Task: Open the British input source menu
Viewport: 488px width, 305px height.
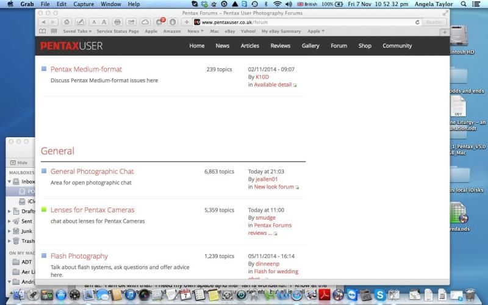Action: click(307, 4)
